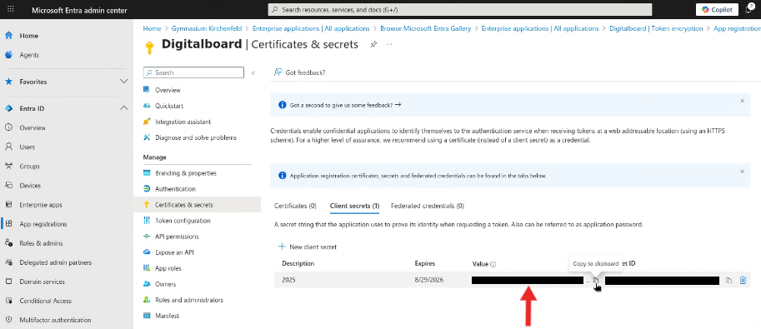
Task: Switch to Federated credentials (0) tab
Action: click(427, 206)
